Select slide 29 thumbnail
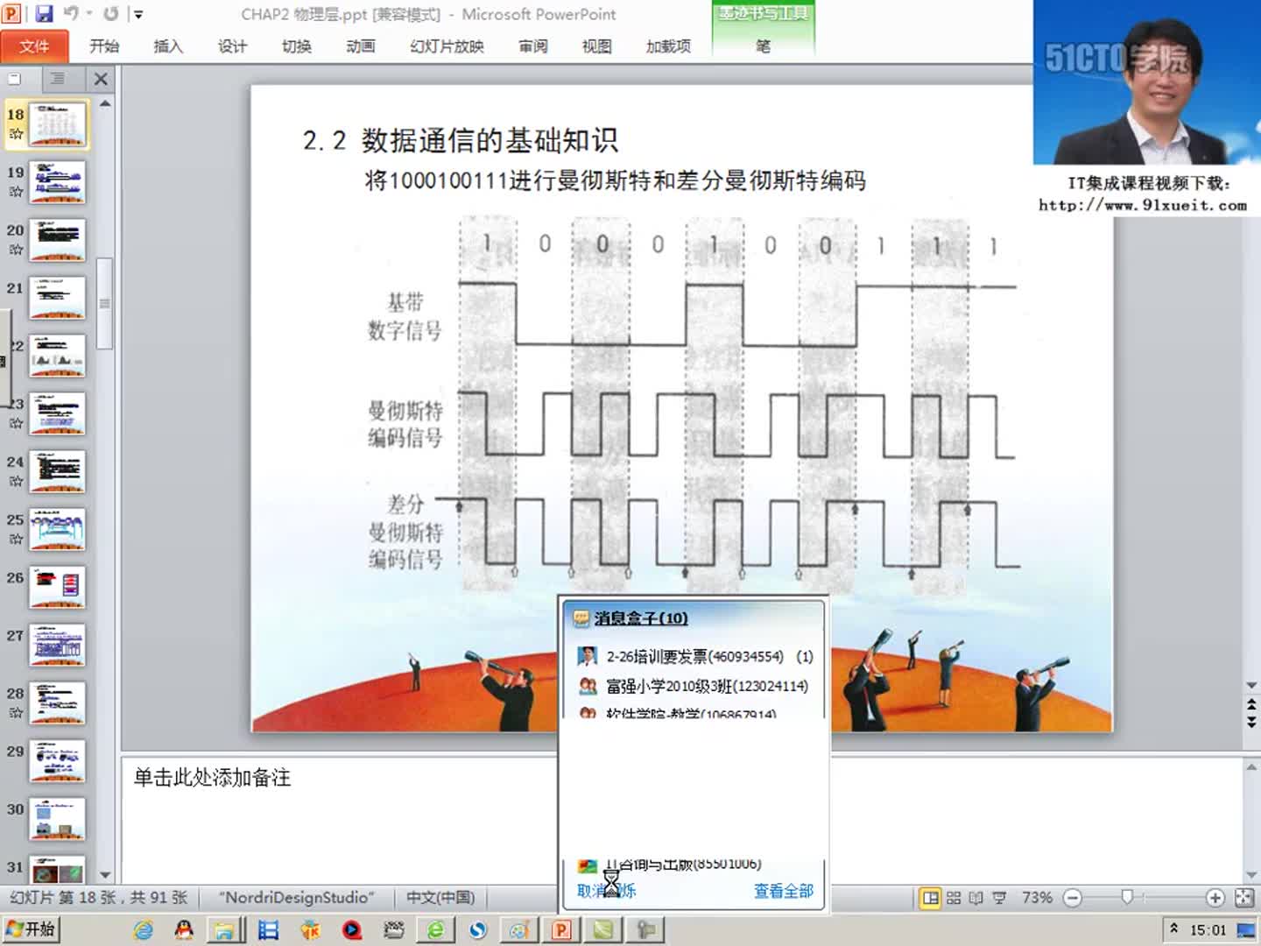 (58, 760)
